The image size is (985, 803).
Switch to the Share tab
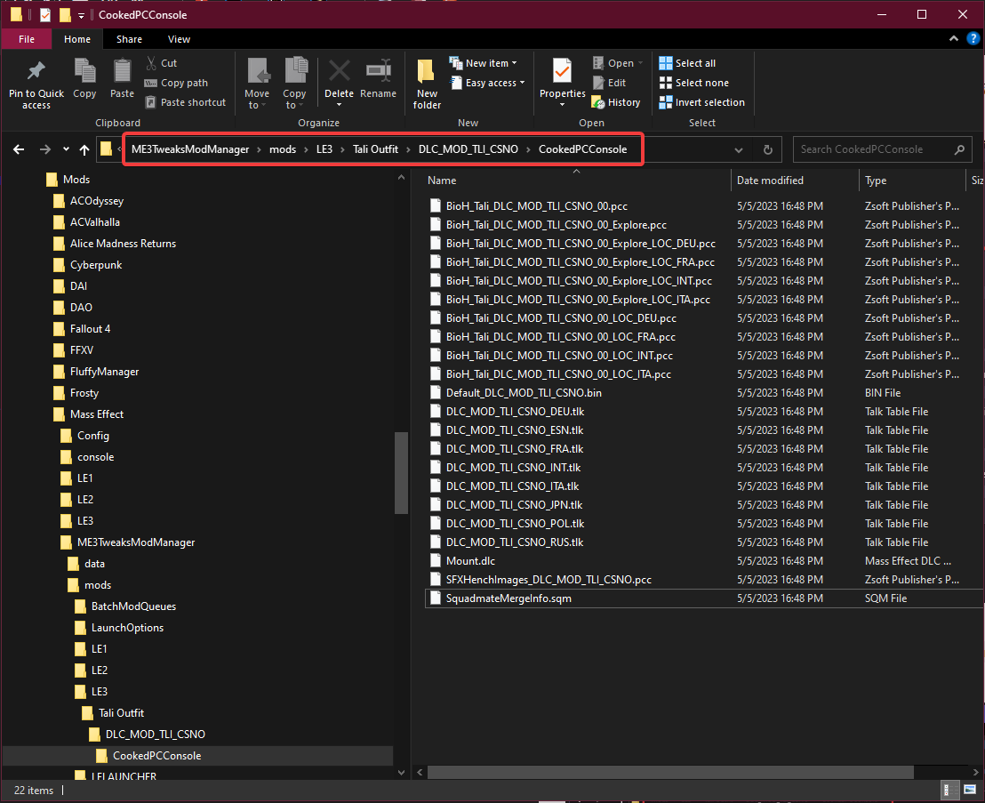(130, 39)
